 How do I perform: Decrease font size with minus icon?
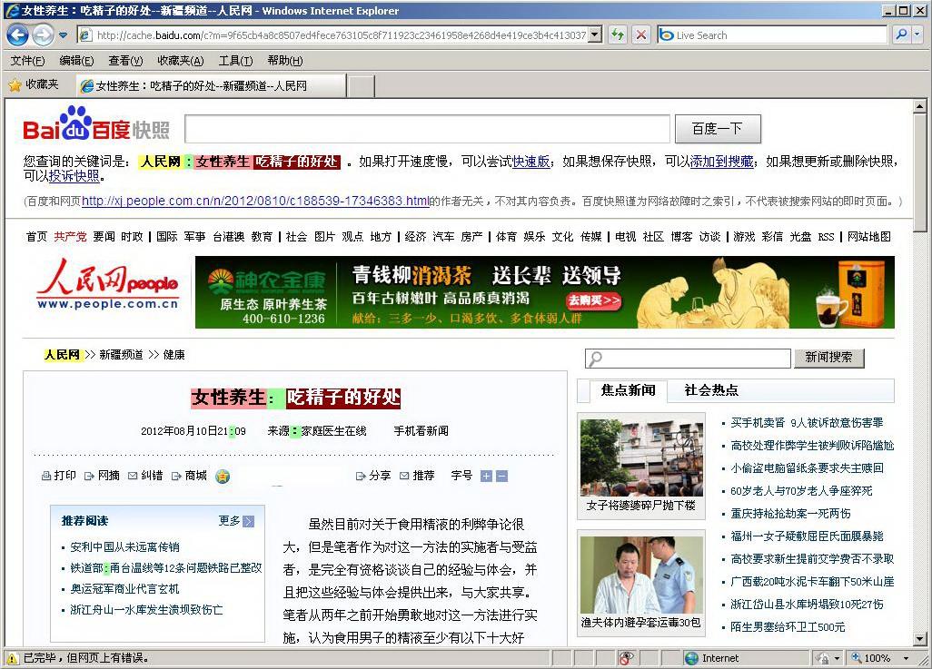[x=501, y=477]
